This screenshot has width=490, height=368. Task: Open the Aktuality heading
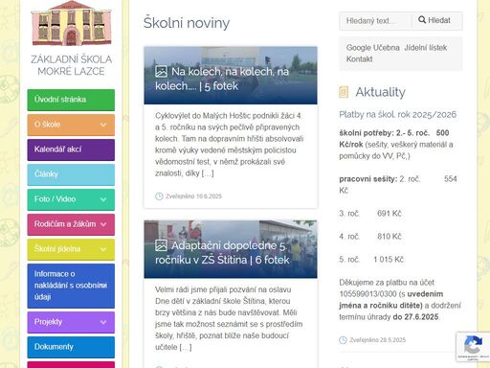coord(380,92)
